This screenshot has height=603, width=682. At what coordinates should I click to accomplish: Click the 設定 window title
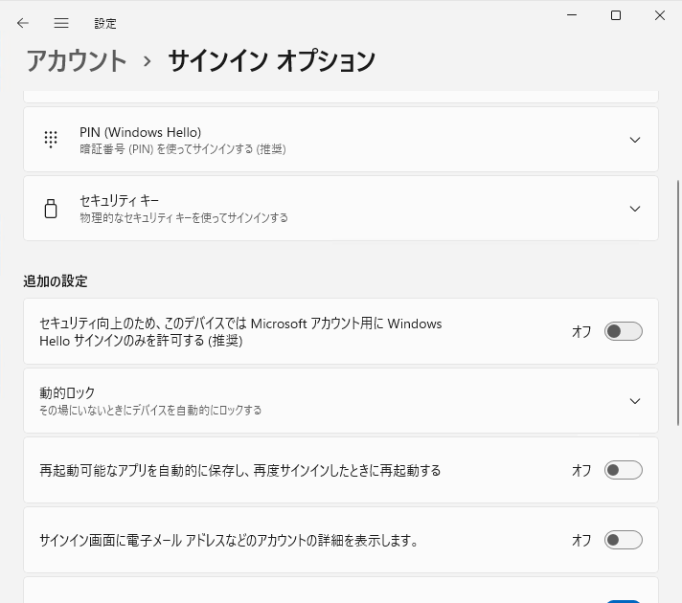(x=105, y=24)
